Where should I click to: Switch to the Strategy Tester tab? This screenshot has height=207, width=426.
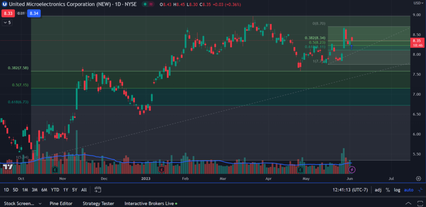click(x=98, y=203)
